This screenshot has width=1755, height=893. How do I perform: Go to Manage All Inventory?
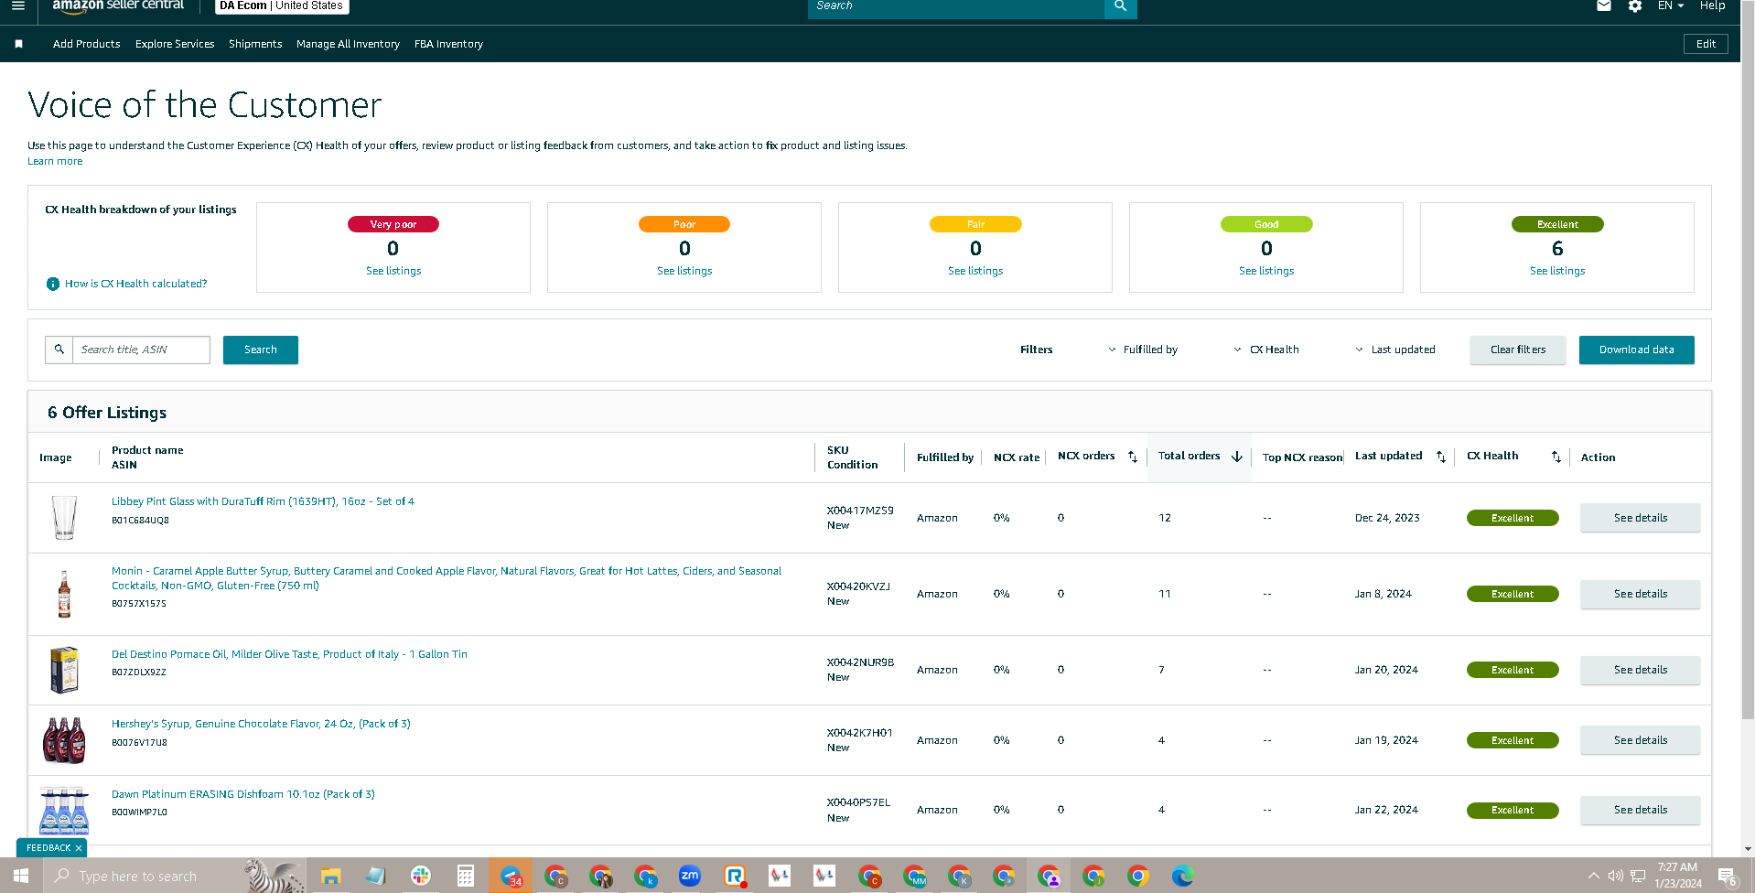(348, 44)
